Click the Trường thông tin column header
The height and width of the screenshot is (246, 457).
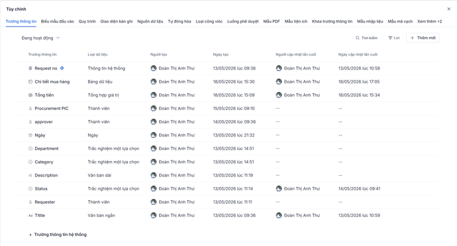pyautogui.click(x=42, y=54)
